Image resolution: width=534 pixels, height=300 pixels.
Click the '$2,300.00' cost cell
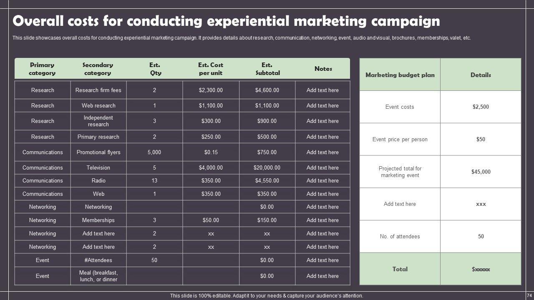pos(211,90)
